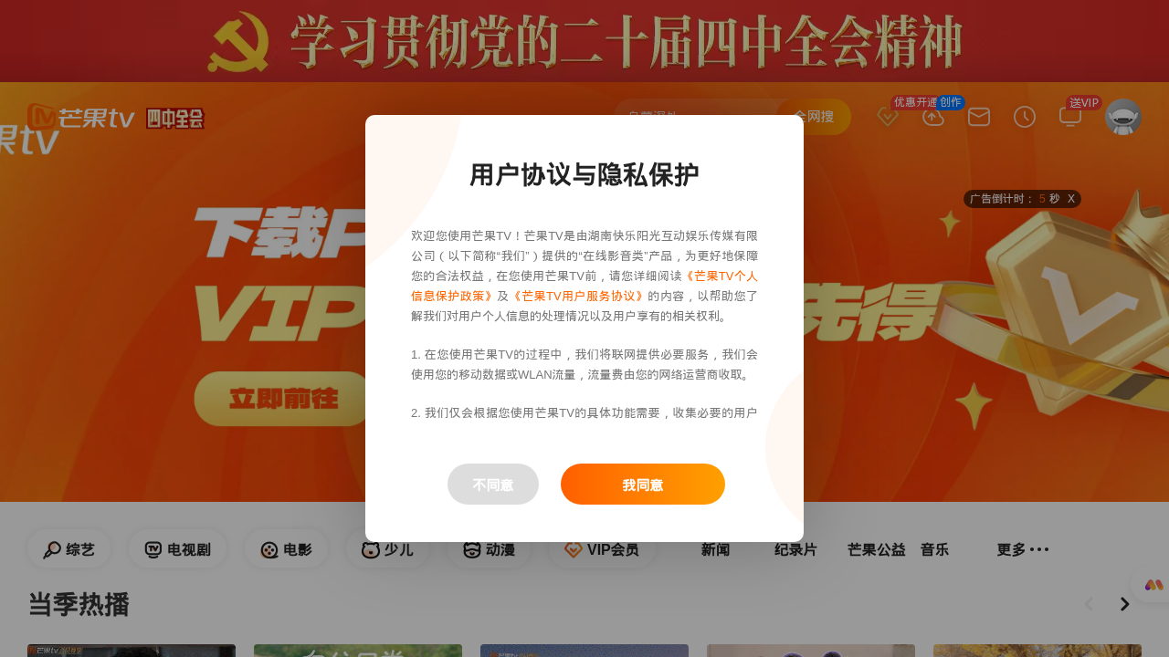Click the TV screen gift VIP icon

1070,117
